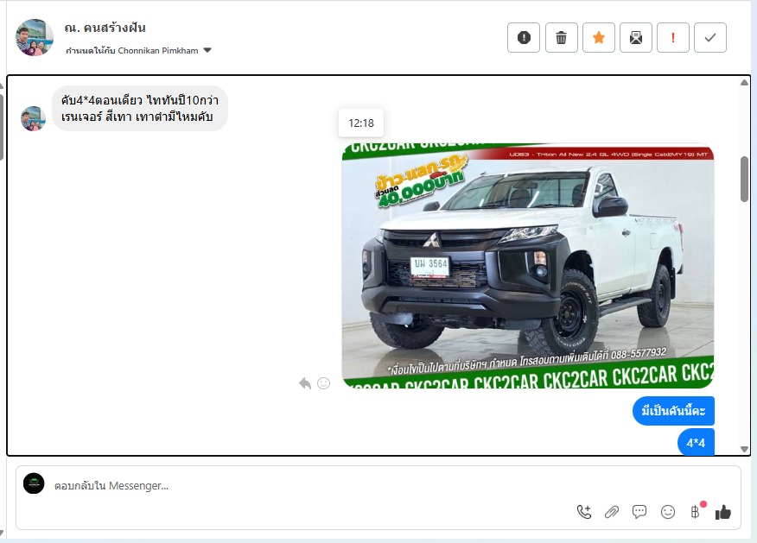Delete conversation with trash icon
The image size is (757, 543).
coord(561,38)
